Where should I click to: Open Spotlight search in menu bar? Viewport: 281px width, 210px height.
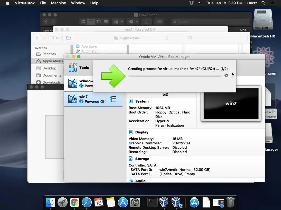tap(263, 3)
